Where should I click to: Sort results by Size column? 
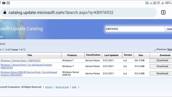[141, 55]
